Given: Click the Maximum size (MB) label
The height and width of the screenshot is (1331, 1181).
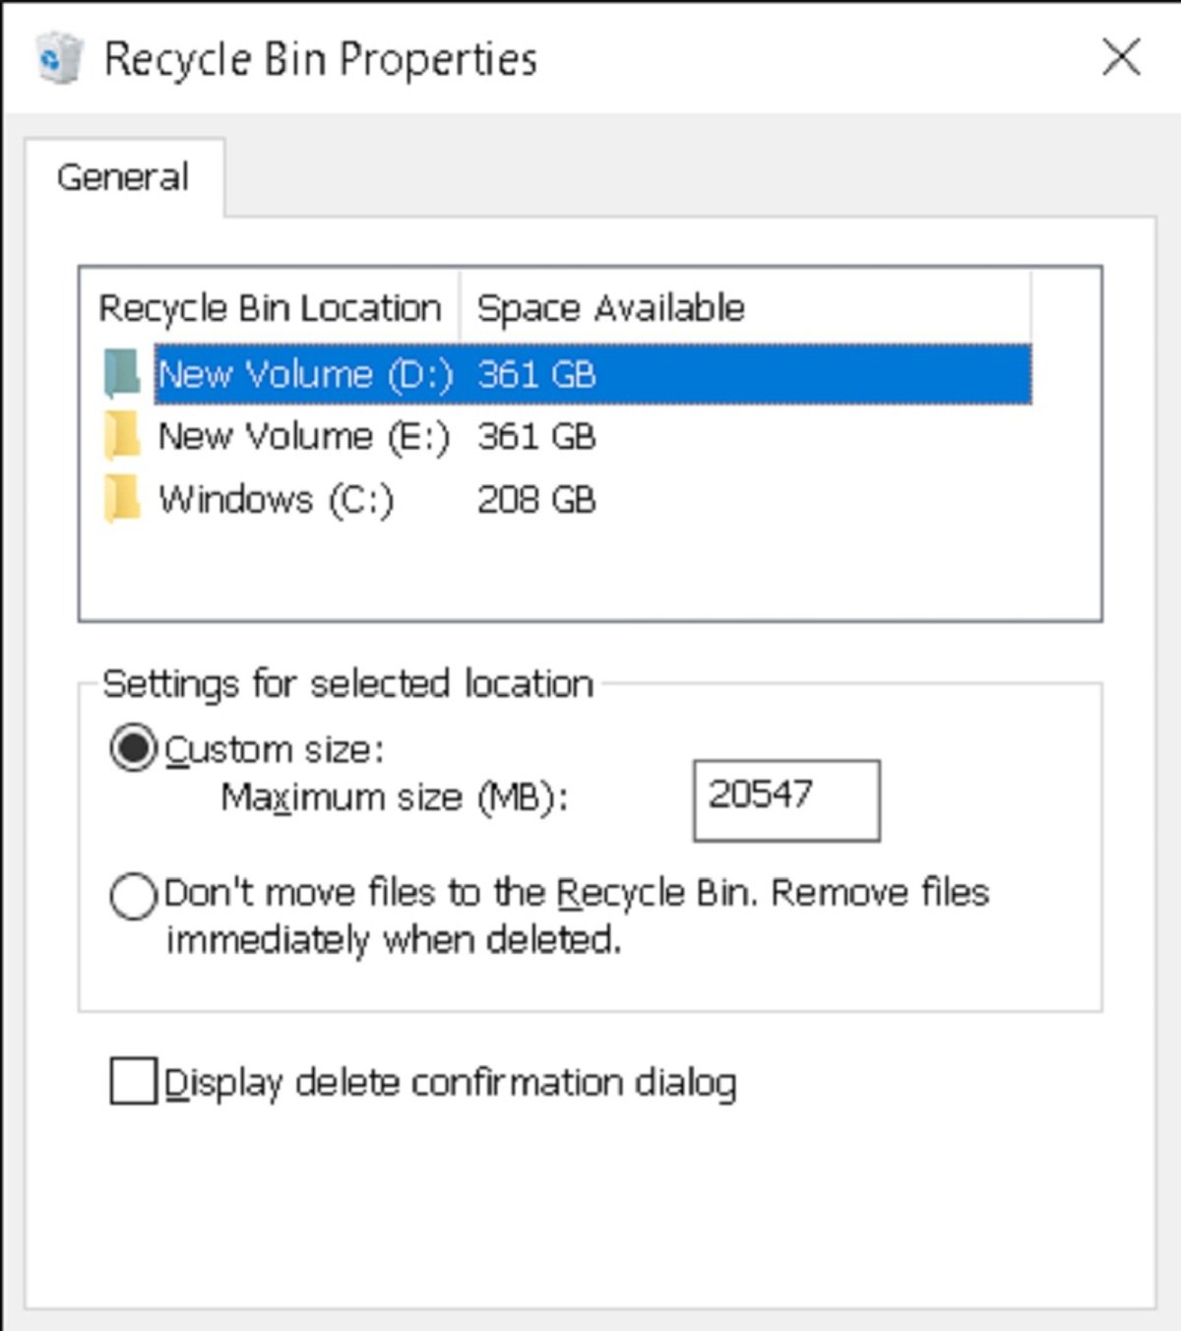Looking at the screenshot, I should [394, 797].
